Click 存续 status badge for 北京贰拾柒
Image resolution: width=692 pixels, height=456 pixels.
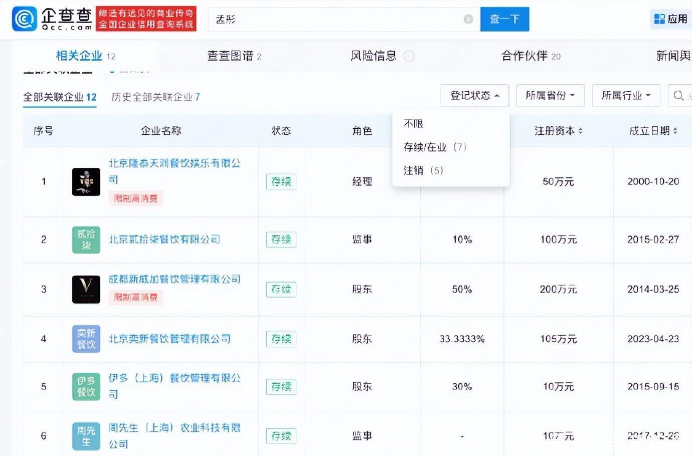281,240
